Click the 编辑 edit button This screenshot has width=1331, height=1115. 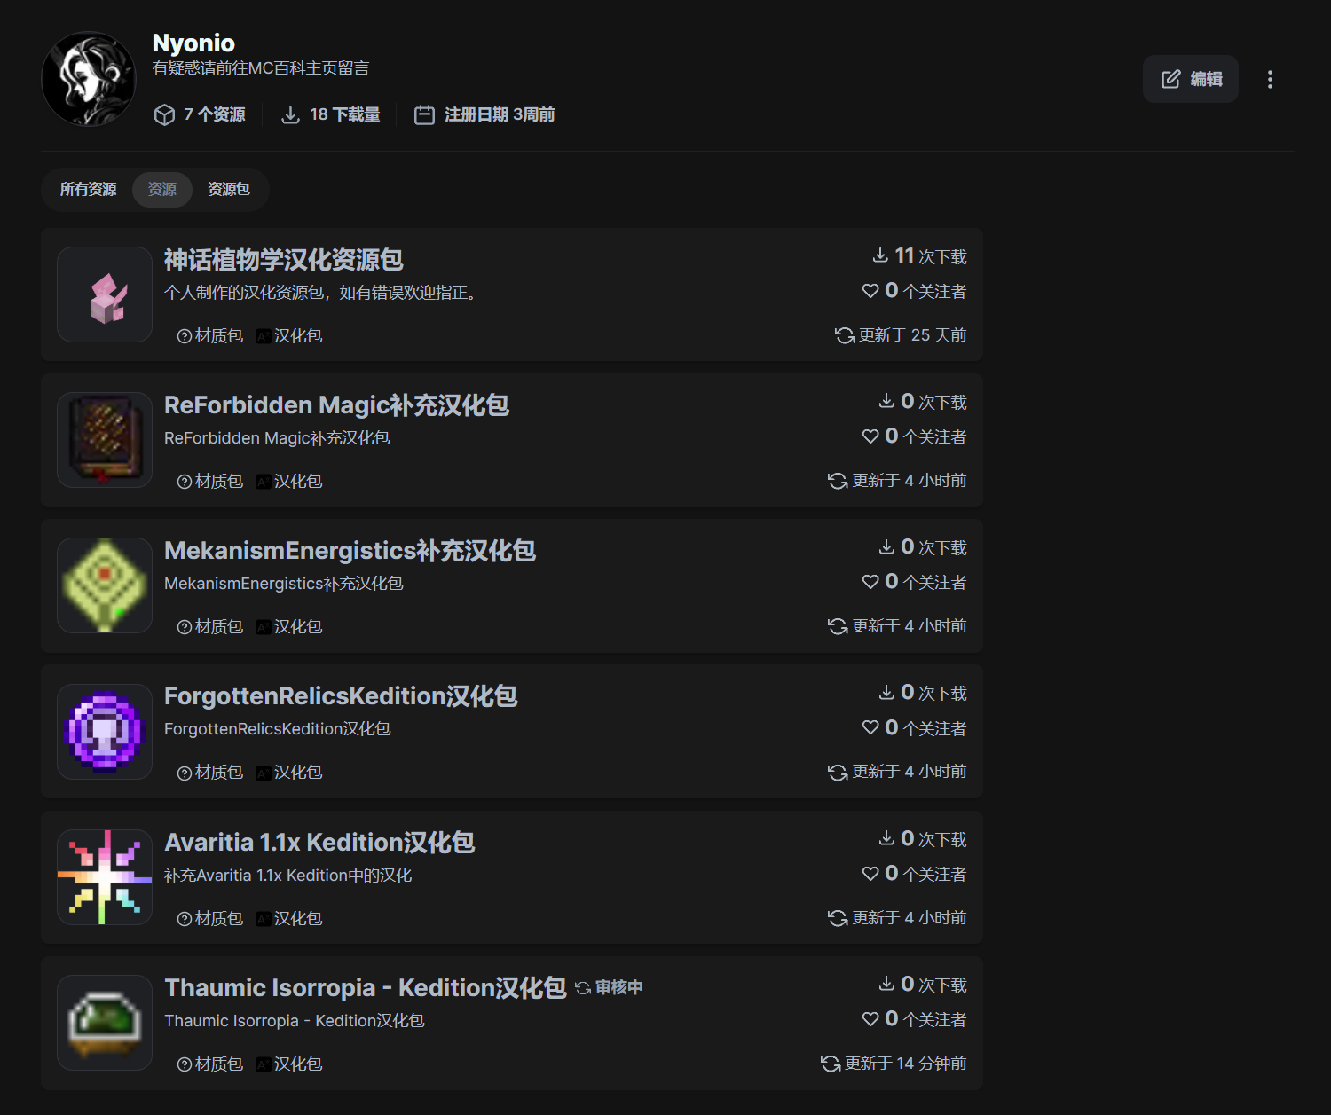[1191, 80]
